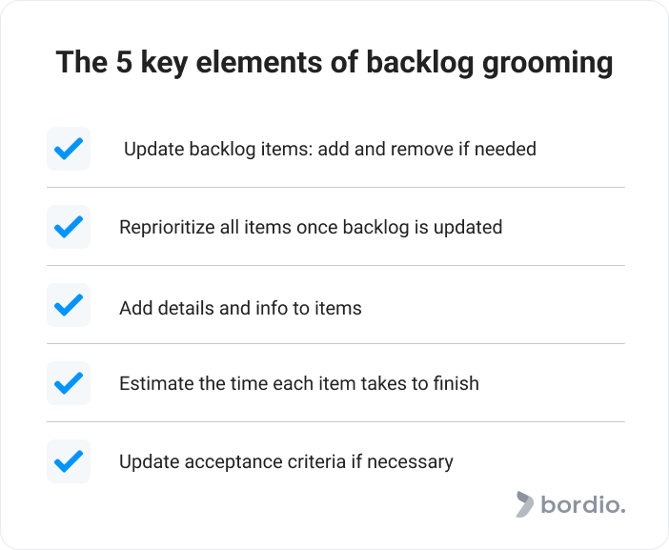Image resolution: width=669 pixels, height=550 pixels.
Task: Click divider line below Add details row
Action: pos(335,343)
